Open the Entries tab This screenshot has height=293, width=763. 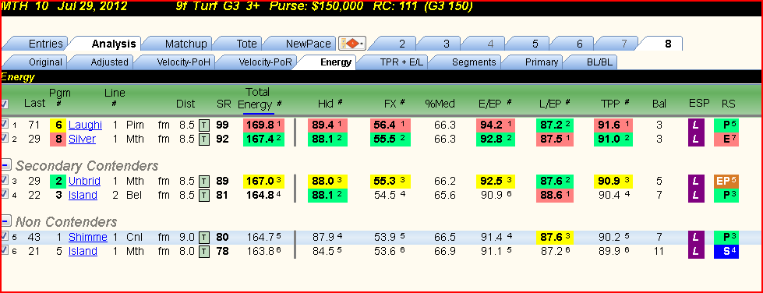41,44
